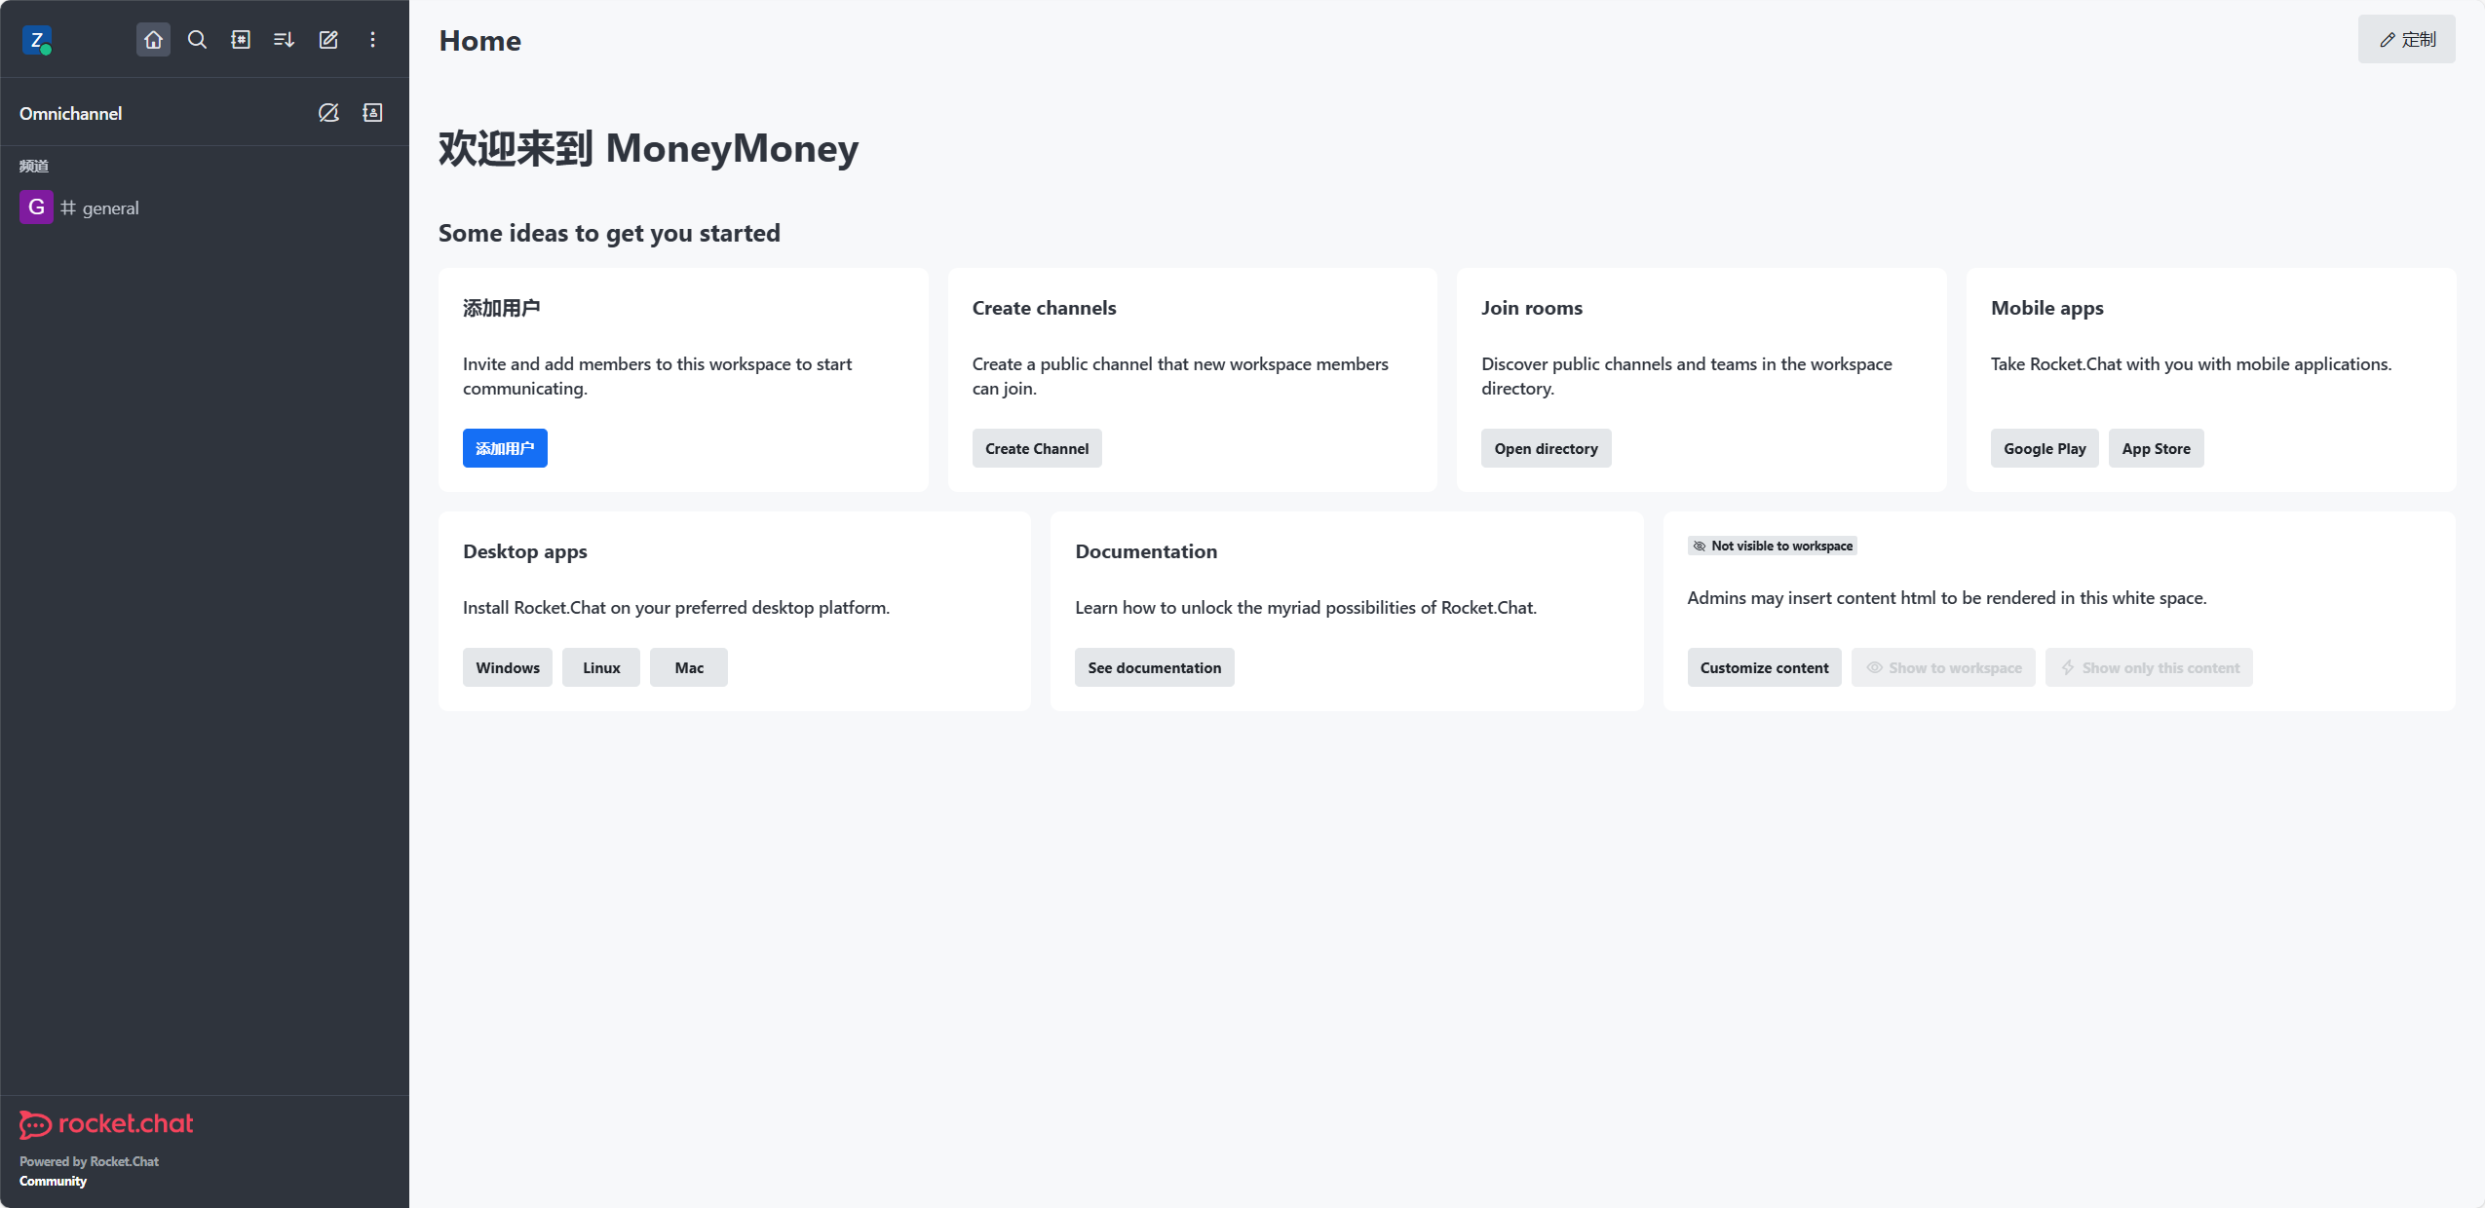Download the Linux desktop app
This screenshot has height=1208, width=2485.
click(601, 667)
